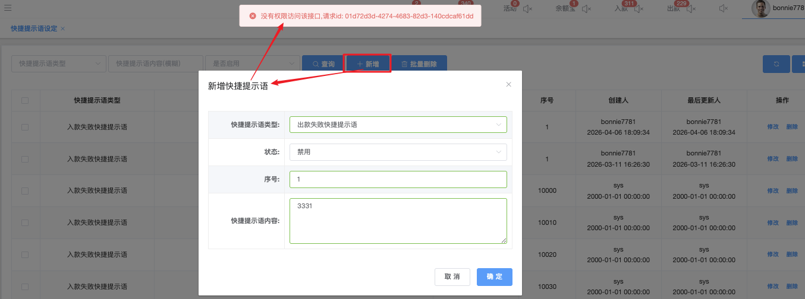Click the 取消 cancel button
The height and width of the screenshot is (299, 805).
click(452, 277)
